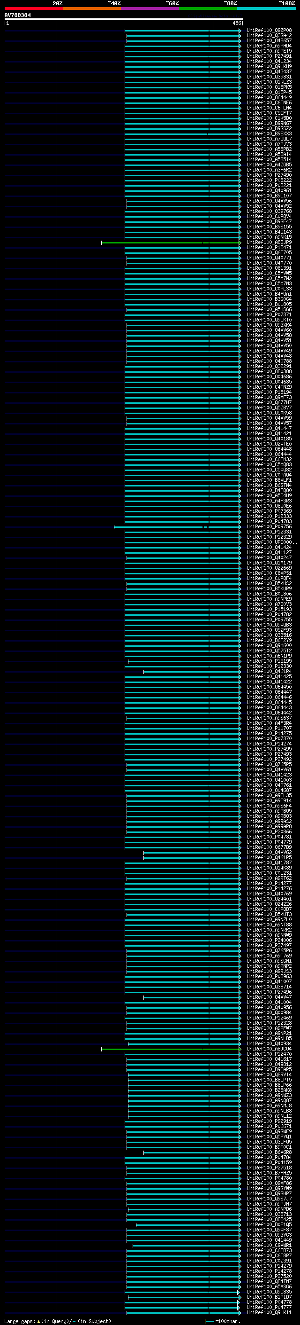The image size is (300, 1325).
Task: Open hit UniRef100_O82425
Action: 269,1219
